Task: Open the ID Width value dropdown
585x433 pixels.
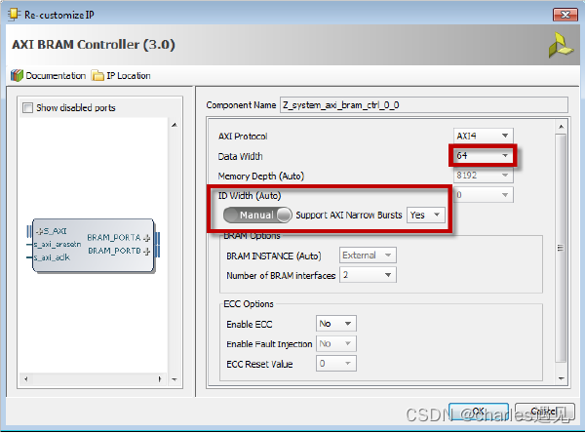Action: [x=484, y=195]
